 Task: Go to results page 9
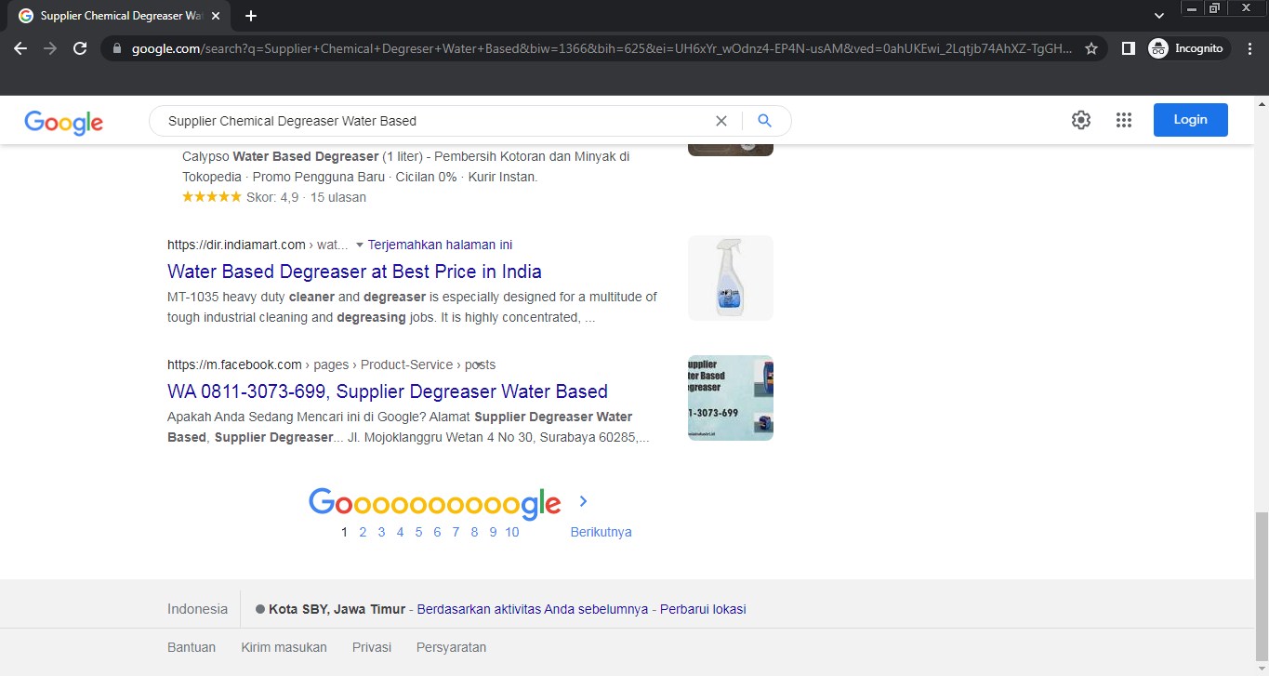click(493, 532)
